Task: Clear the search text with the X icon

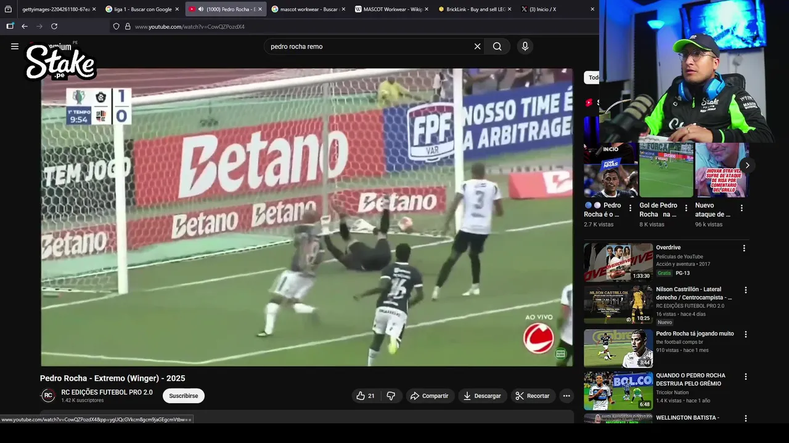Action: pos(477,46)
